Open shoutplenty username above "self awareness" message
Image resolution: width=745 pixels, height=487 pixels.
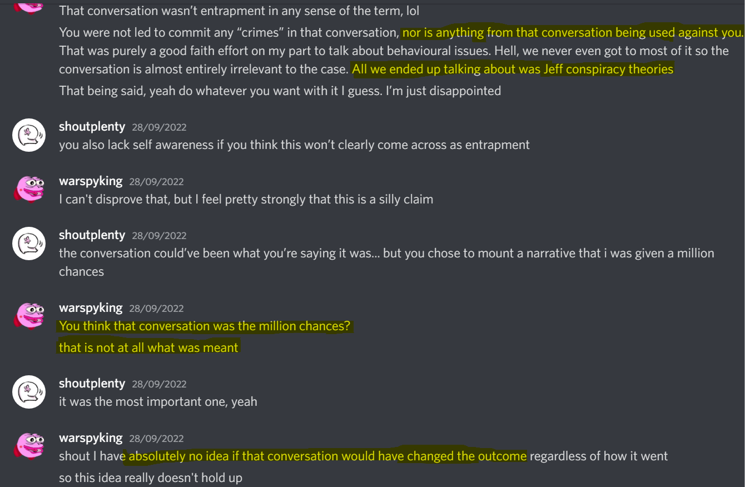coord(92,127)
